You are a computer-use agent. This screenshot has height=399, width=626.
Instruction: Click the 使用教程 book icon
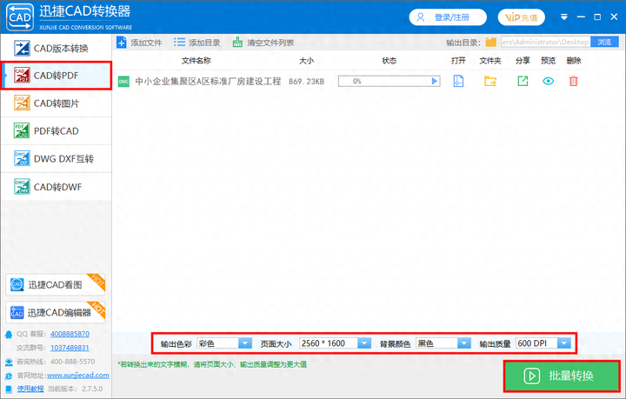pyautogui.click(x=9, y=389)
